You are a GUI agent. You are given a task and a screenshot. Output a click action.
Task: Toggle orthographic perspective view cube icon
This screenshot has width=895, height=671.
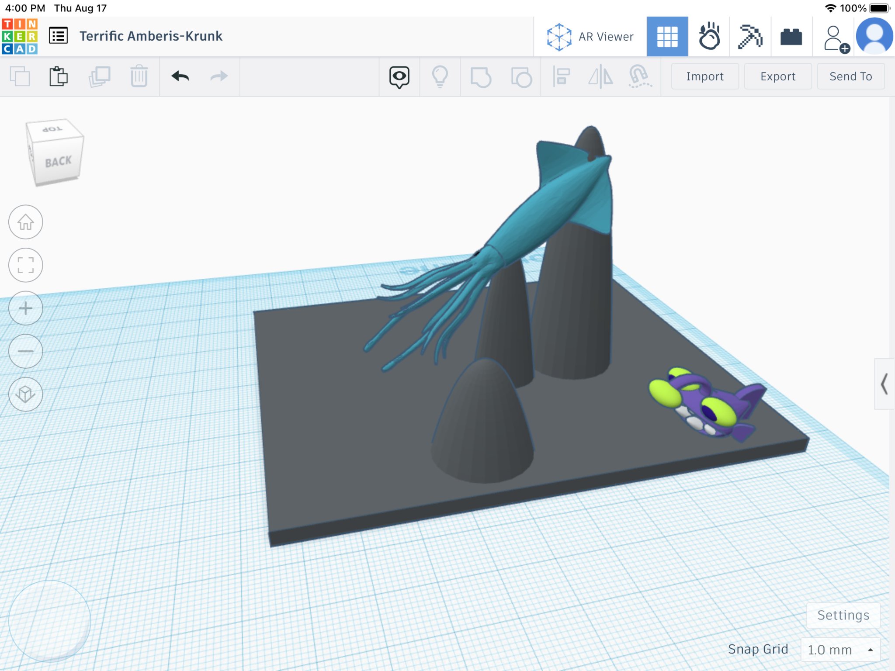click(x=26, y=394)
